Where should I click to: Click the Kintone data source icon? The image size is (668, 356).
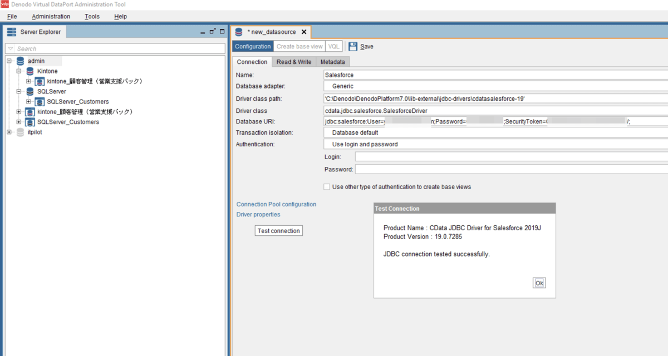coord(30,71)
